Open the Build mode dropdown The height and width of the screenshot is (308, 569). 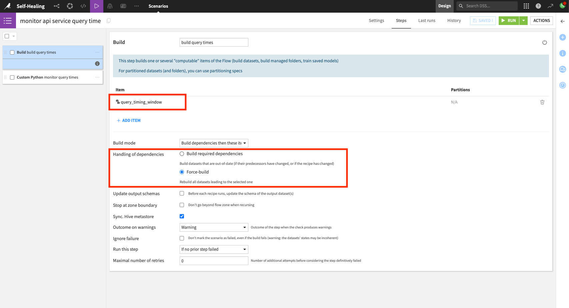click(x=214, y=143)
